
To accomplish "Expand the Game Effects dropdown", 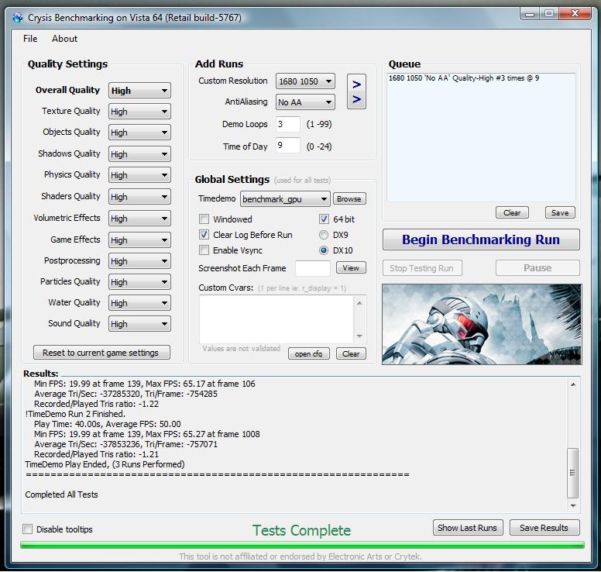I will point(139,239).
